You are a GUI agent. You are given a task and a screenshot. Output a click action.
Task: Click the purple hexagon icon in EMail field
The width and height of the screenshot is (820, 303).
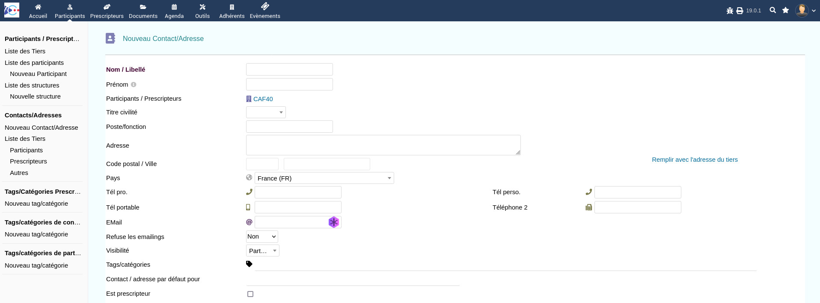(333, 222)
